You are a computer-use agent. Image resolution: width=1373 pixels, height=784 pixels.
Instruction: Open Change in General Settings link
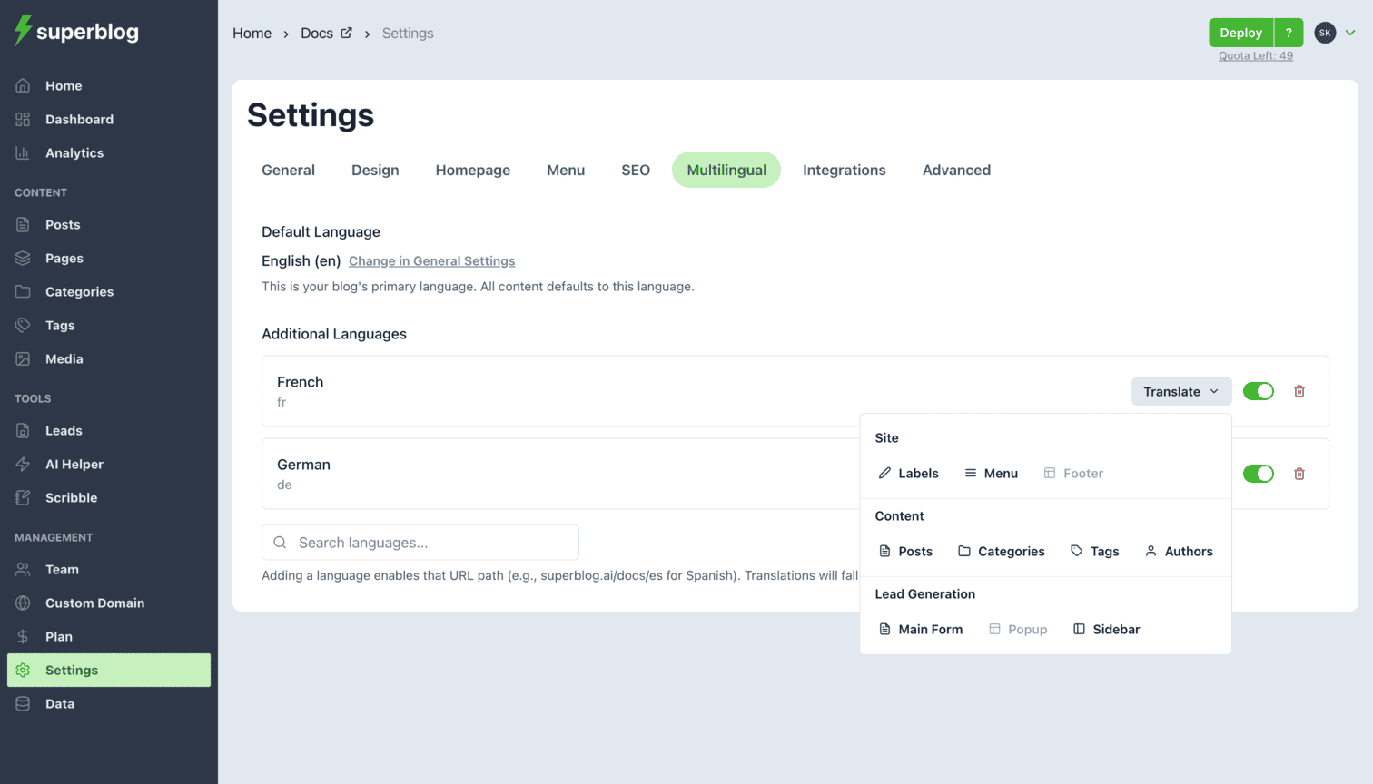coord(431,260)
